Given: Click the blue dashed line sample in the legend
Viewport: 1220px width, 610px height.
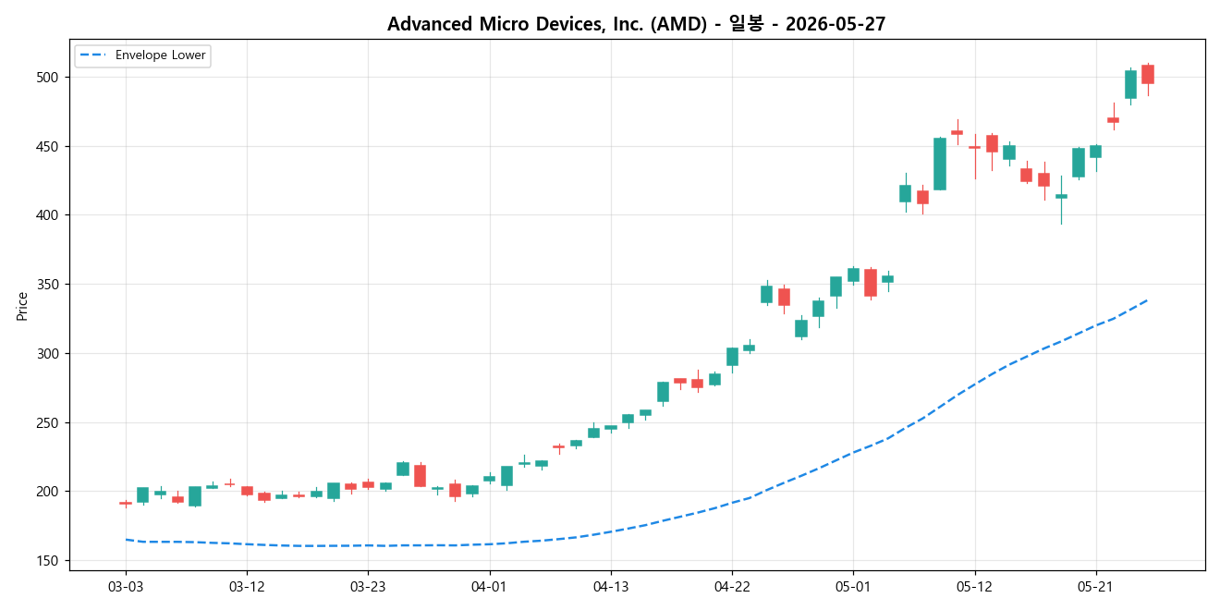Looking at the screenshot, I should [x=92, y=55].
